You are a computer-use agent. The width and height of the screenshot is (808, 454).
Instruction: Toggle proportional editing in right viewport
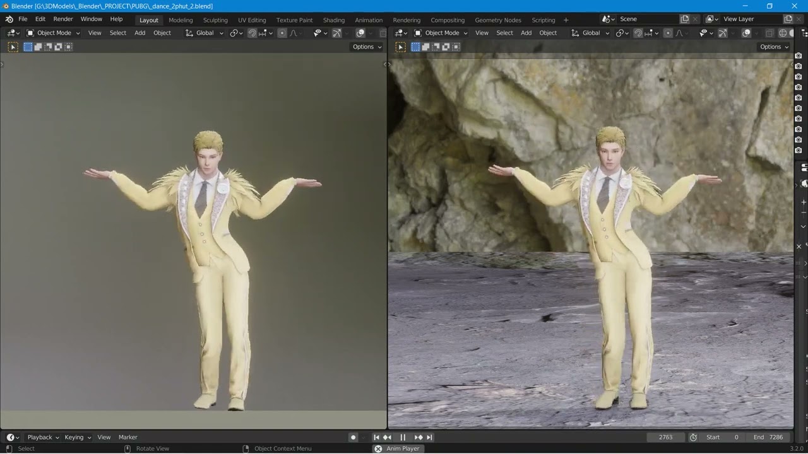668,33
